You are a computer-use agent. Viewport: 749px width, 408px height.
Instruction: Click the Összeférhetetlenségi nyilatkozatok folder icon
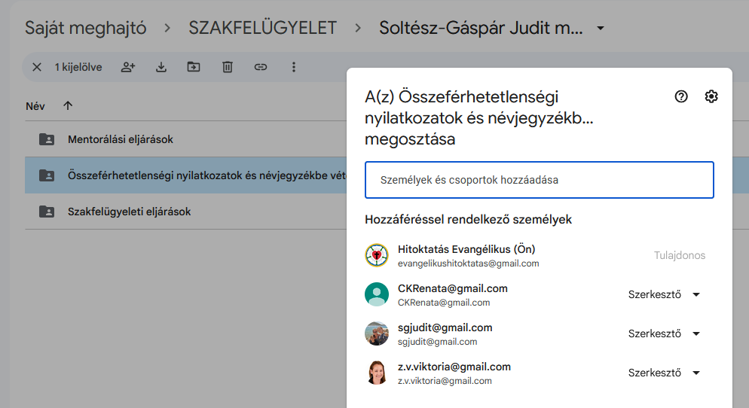coord(46,175)
